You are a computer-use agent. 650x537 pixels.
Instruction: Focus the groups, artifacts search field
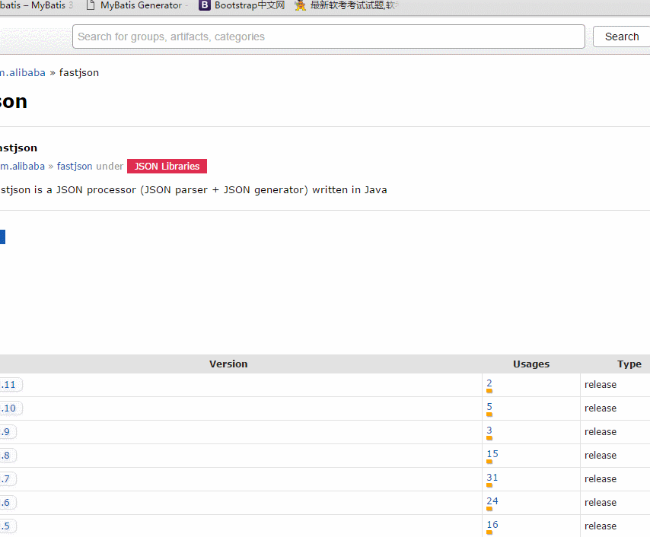click(x=329, y=37)
